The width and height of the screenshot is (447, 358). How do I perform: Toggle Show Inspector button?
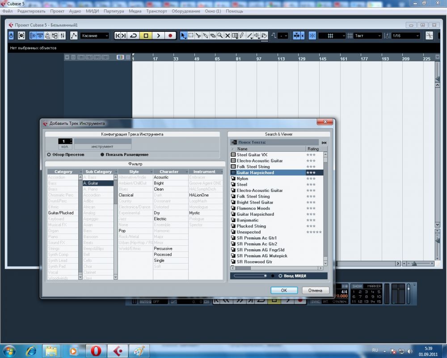tap(33, 36)
